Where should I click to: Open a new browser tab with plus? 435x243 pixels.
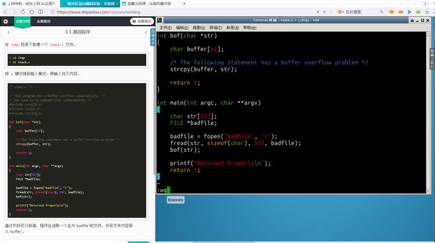coord(184,3)
